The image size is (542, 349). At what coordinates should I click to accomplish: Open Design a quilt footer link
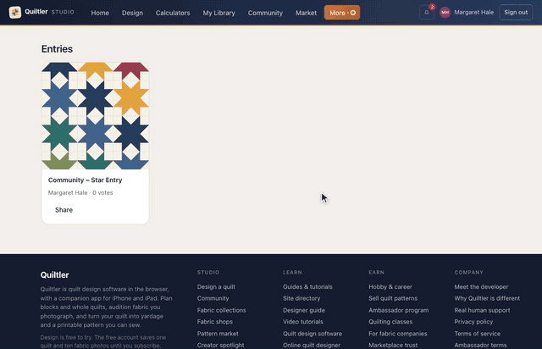click(216, 287)
